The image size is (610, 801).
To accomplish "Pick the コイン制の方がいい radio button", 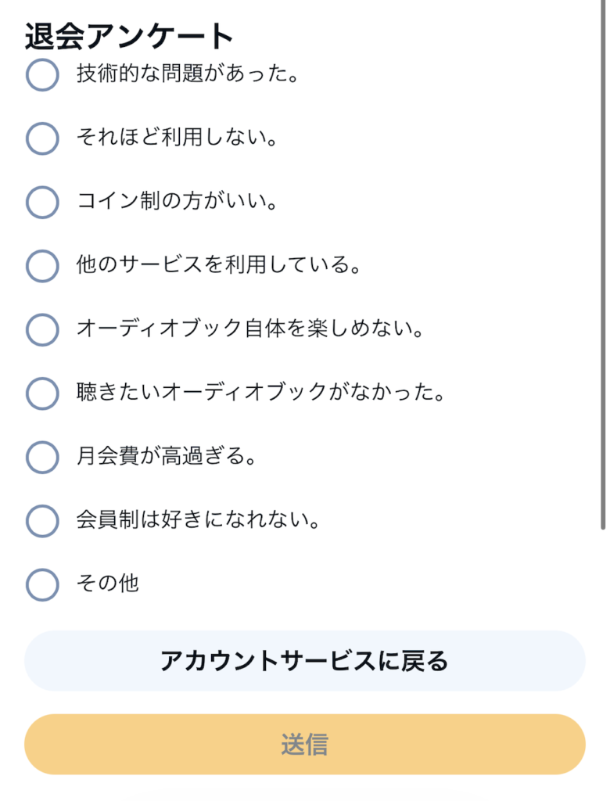I will (42, 202).
